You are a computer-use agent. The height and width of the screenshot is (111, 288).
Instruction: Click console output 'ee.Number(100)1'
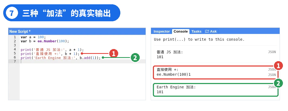pos(174,74)
